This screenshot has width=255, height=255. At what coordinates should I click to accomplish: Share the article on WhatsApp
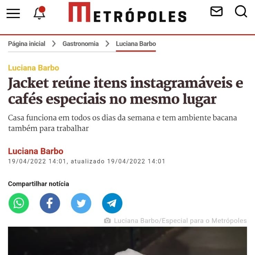(19, 203)
